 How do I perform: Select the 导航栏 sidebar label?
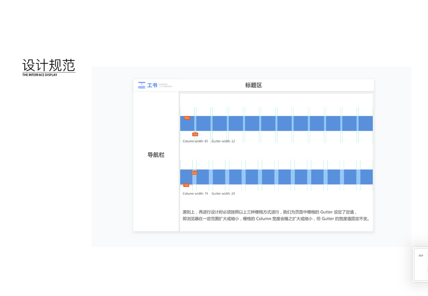point(156,155)
